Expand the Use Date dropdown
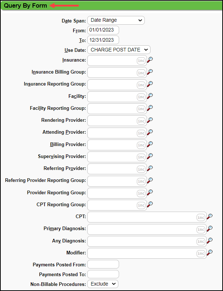This screenshot has height=291, width=223. click(119, 50)
